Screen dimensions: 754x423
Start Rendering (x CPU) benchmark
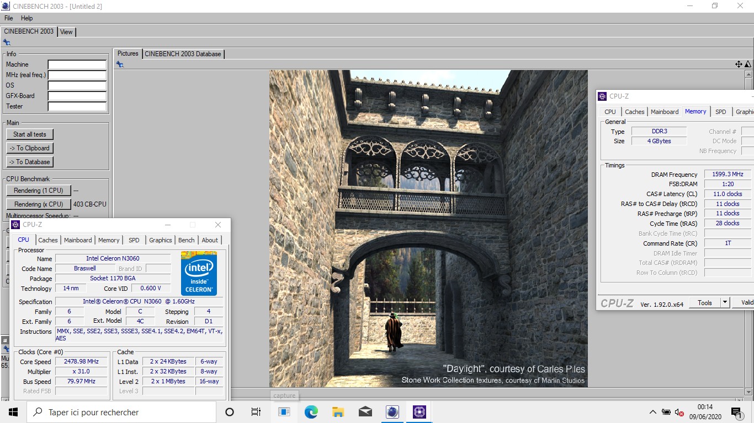pyautogui.click(x=39, y=204)
